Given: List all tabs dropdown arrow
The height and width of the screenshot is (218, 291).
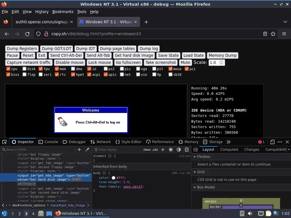Looking at the screenshot, I should (x=285, y=22).
